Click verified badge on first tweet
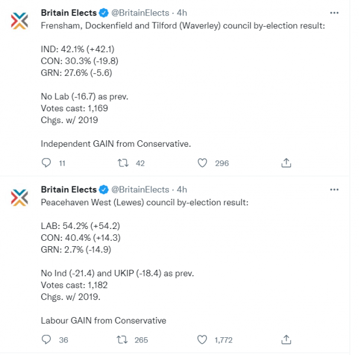 click(104, 12)
